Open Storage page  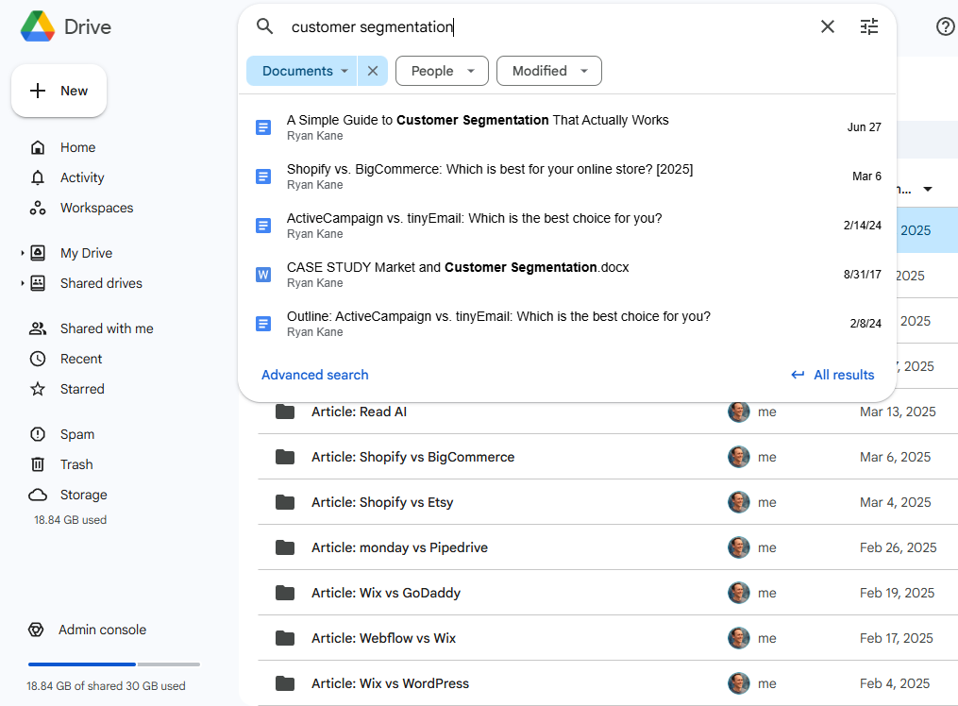[x=83, y=495]
